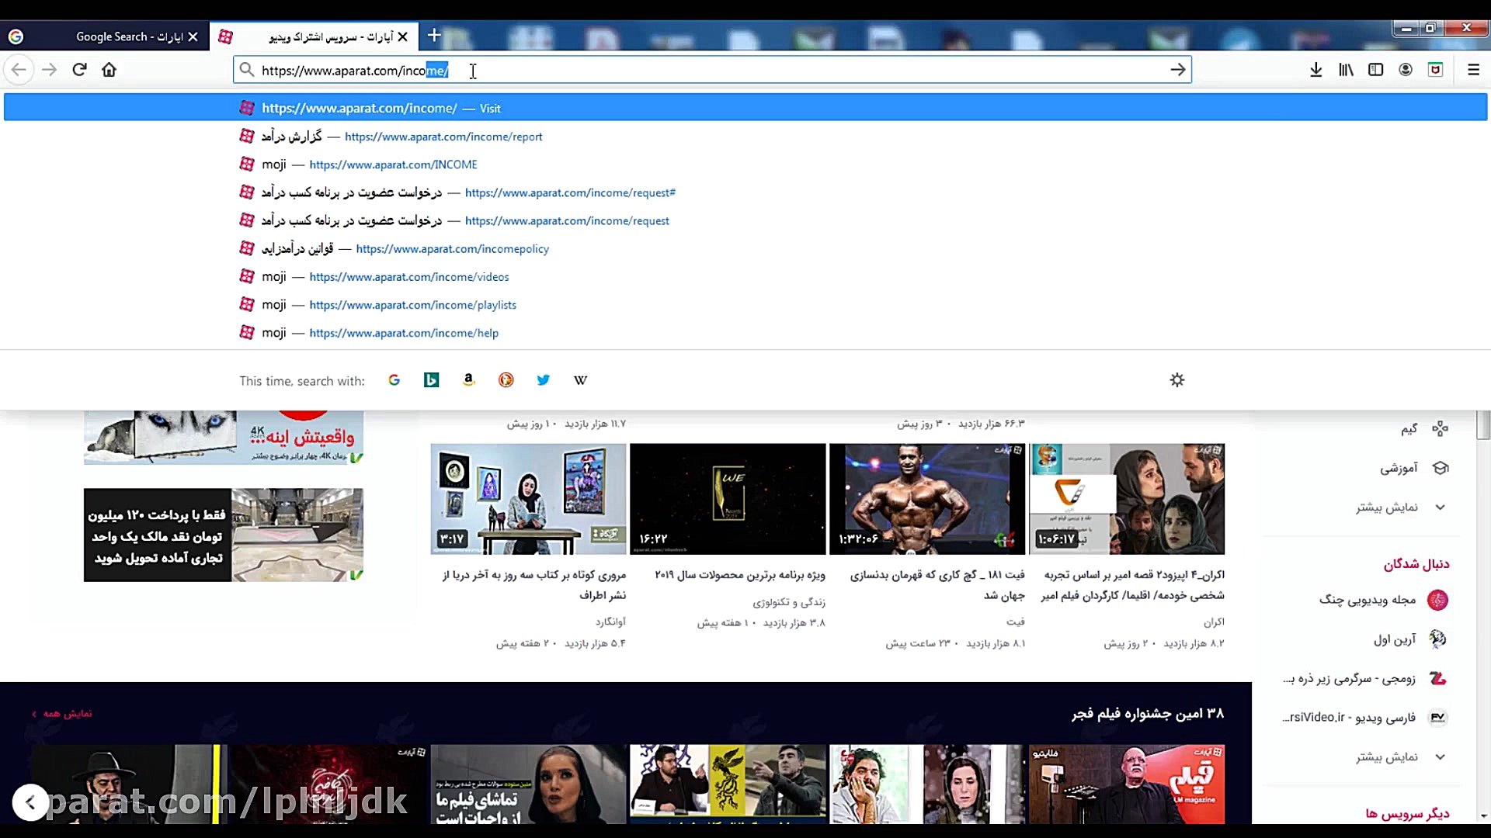Search with the Bing icon
This screenshot has height=838, width=1491.
(431, 380)
